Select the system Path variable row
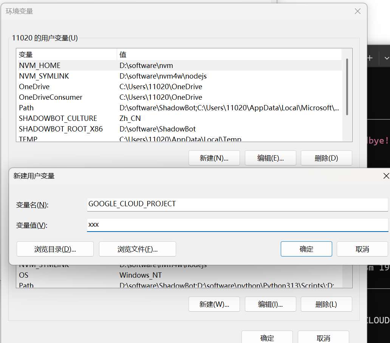The height and width of the screenshot is (343, 390). click(180, 284)
